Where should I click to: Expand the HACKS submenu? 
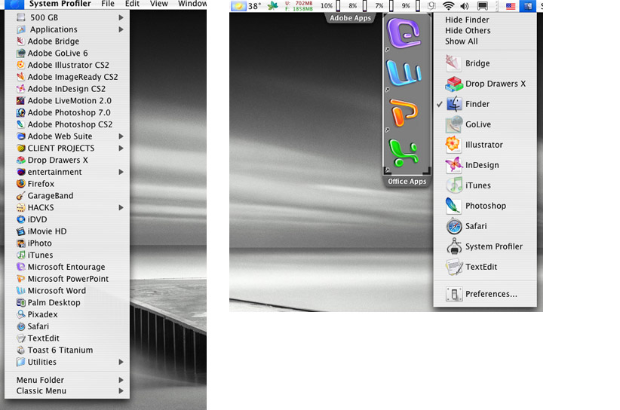(67, 207)
